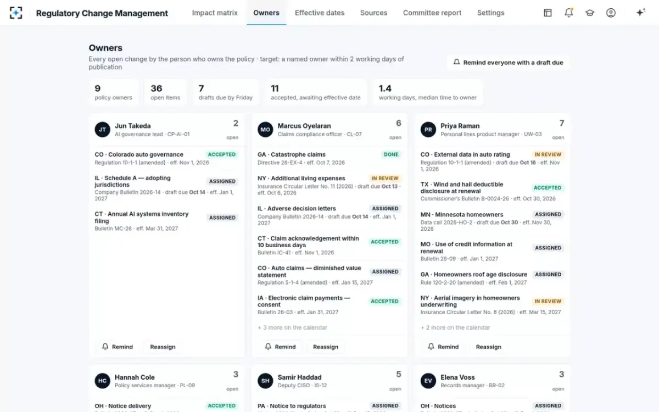Screen dimensions: 659x412
Task: Click Elena Voss's EV avatar
Action: pyautogui.click(x=428, y=381)
